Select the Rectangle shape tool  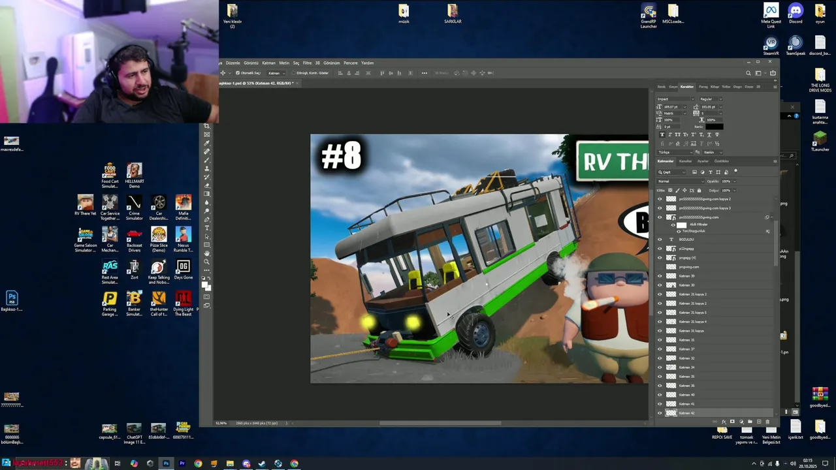pyautogui.click(x=207, y=245)
